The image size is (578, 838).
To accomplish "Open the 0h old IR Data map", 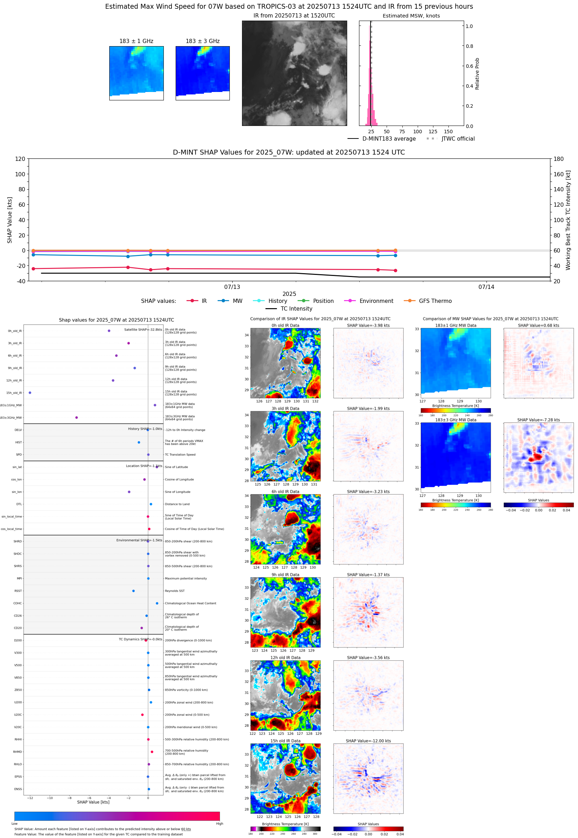I will pos(285,363).
